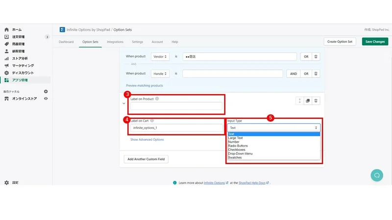This screenshot has height=220, width=392.
Task: Click Add Another Custom Field button
Action: point(146,159)
